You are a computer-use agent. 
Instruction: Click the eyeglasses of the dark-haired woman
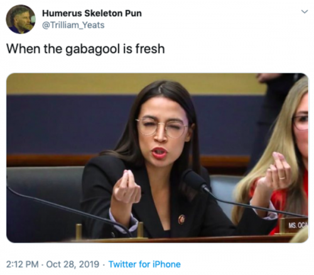(x=161, y=127)
